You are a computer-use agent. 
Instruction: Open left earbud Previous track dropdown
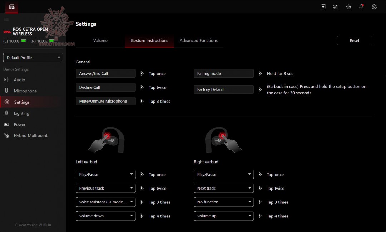click(105, 188)
